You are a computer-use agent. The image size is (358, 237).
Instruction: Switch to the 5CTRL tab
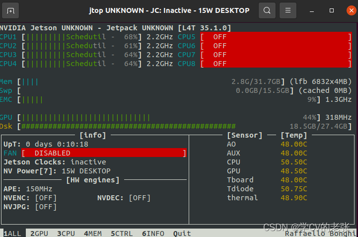122,234
